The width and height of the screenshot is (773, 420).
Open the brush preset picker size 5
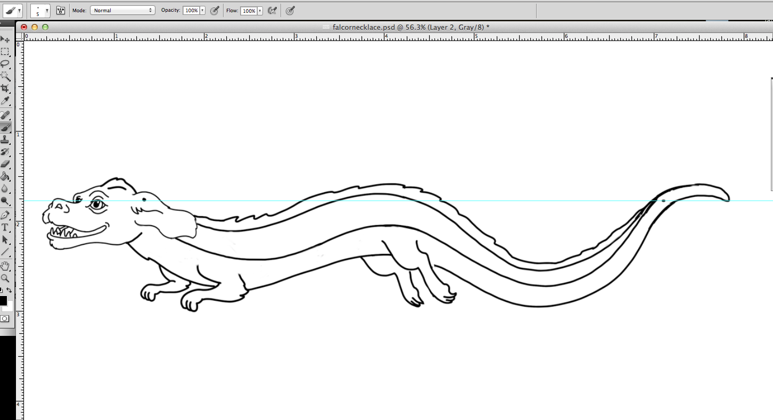point(40,10)
